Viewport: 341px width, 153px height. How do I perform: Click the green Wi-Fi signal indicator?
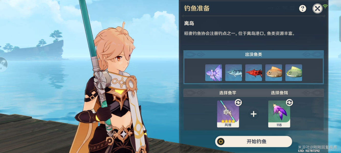pyautogui.click(x=325, y=6)
